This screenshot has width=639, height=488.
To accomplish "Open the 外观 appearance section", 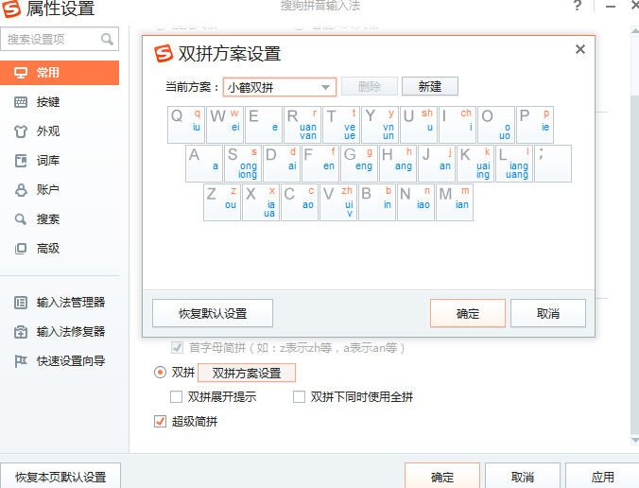I will (x=47, y=131).
